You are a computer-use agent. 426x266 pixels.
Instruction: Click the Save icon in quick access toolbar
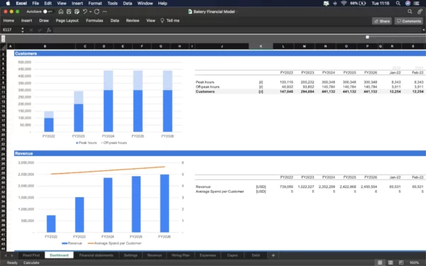[69, 11]
